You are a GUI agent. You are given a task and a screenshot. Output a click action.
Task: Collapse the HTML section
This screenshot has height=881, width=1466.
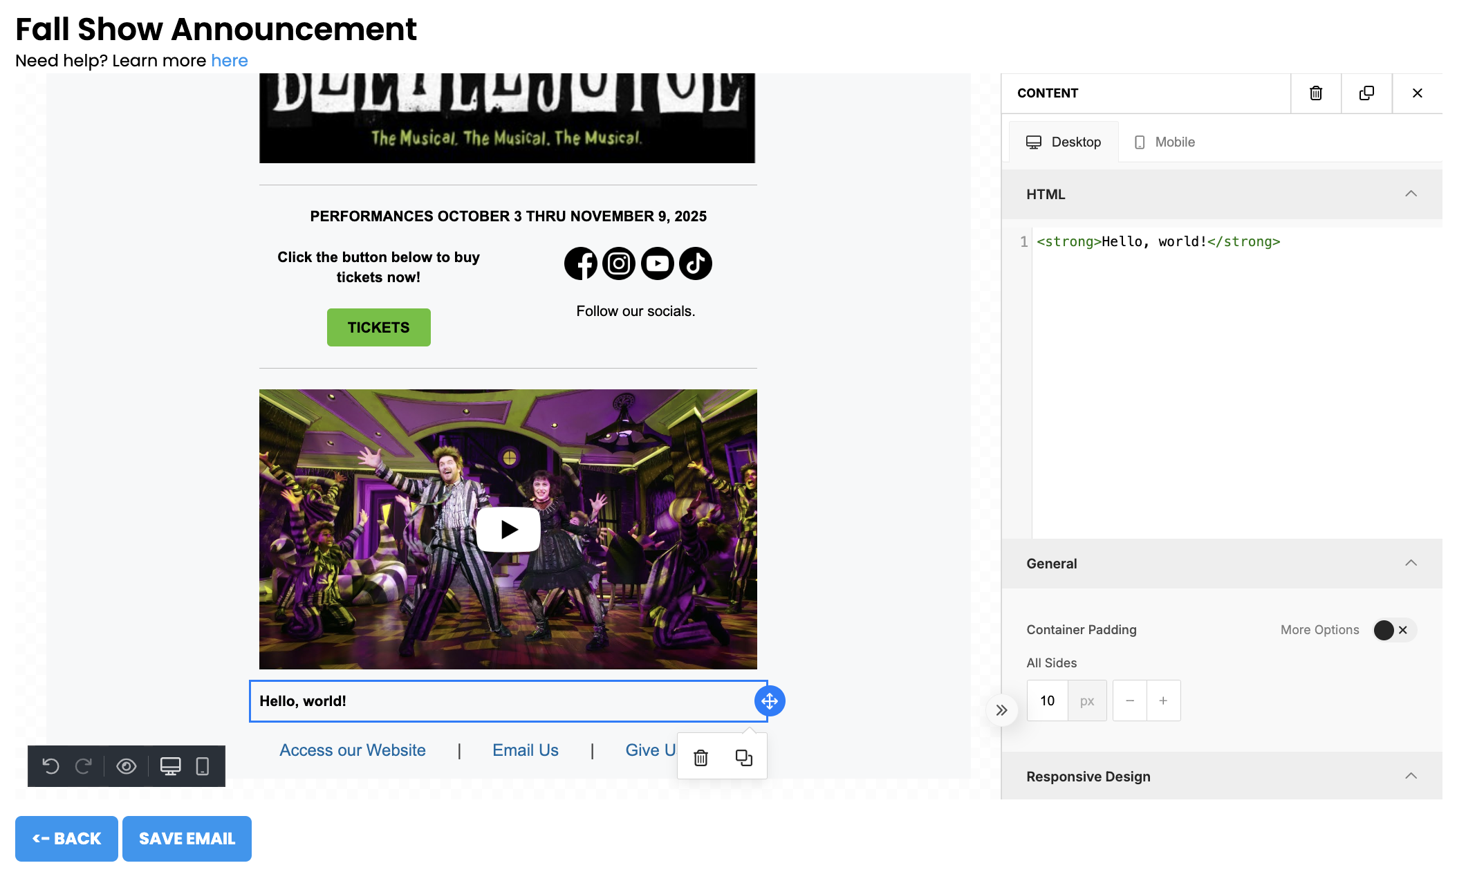(1411, 194)
